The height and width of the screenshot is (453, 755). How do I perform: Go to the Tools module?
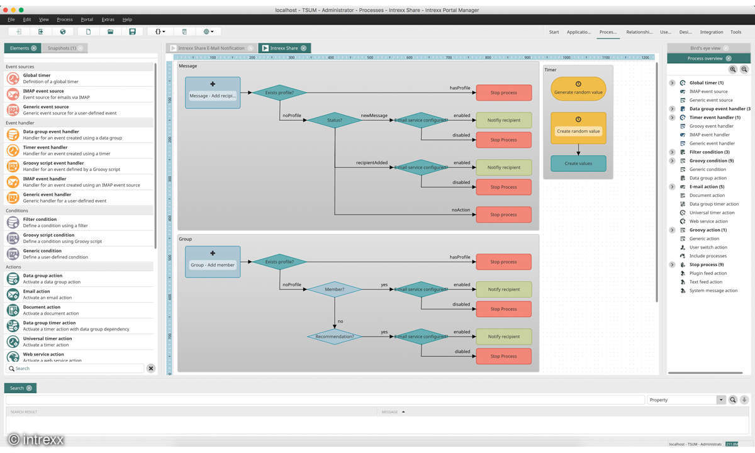735,32
